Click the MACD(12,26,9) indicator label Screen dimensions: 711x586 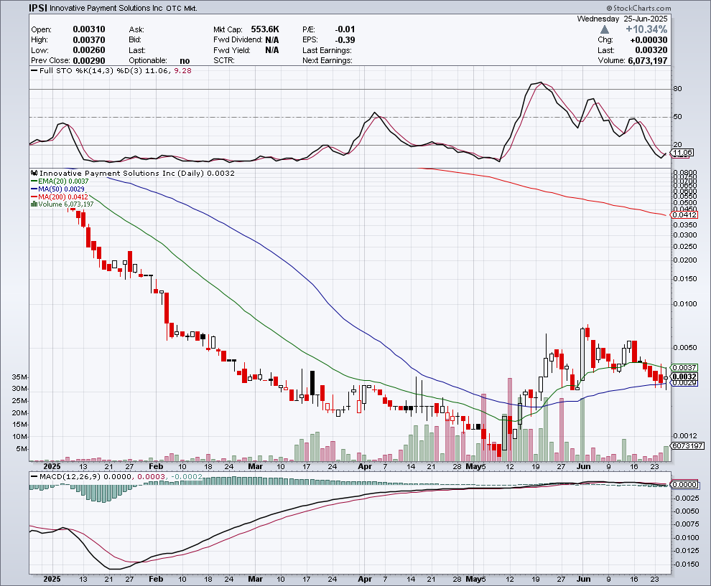click(70, 477)
